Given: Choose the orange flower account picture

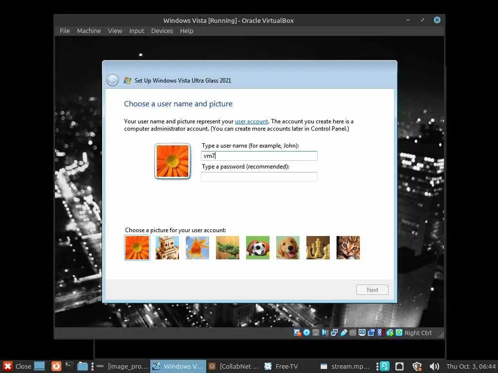Looking at the screenshot, I should point(137,248).
